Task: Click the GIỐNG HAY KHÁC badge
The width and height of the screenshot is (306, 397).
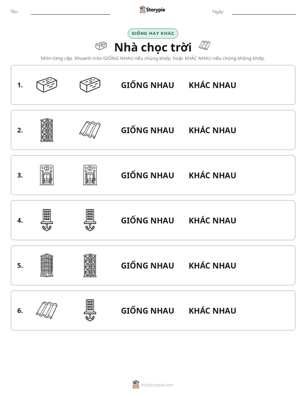Action: point(153,34)
